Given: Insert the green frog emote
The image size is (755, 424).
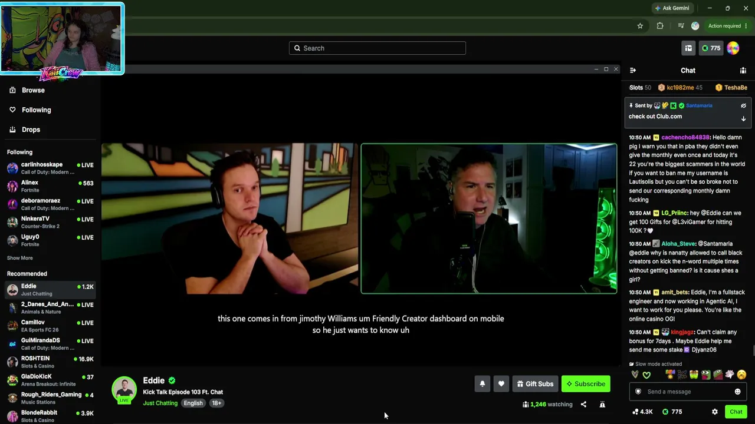Looking at the screenshot, I should [705, 375].
